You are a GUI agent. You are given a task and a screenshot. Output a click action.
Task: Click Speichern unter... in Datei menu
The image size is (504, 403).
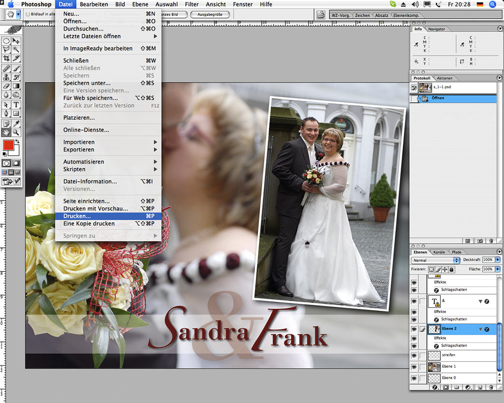(87, 83)
